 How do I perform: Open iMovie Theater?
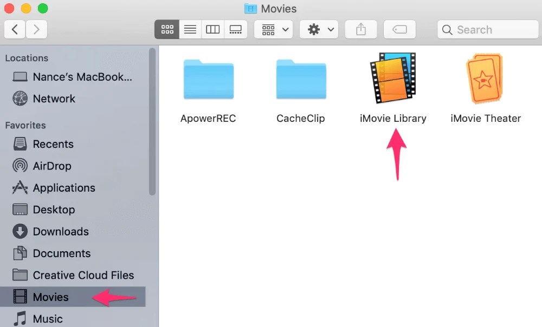pos(485,79)
